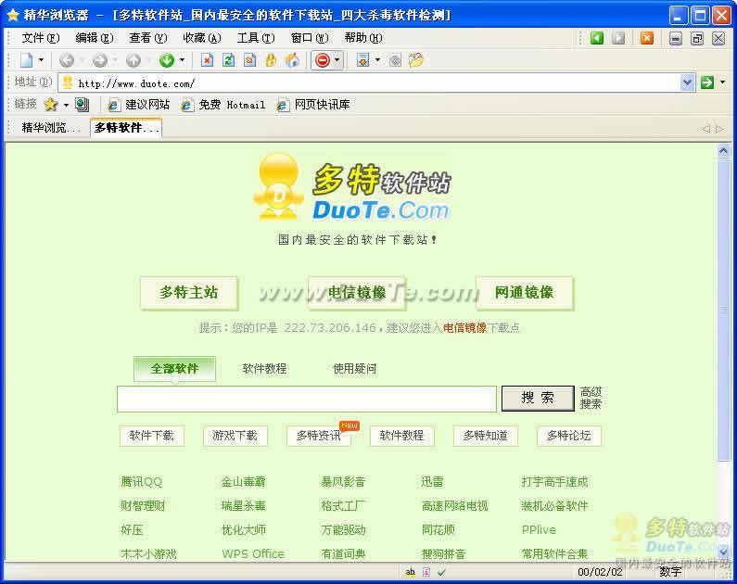The image size is (737, 584).
Task: Select the 使用疑问 search tab
Action: pyautogui.click(x=354, y=369)
